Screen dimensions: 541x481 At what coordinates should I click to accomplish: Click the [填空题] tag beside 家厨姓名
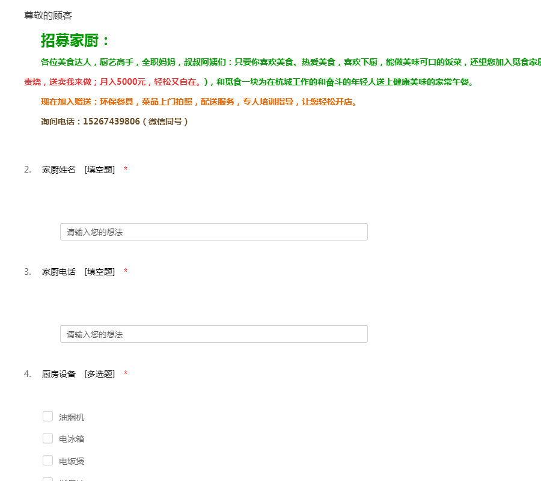tap(99, 170)
